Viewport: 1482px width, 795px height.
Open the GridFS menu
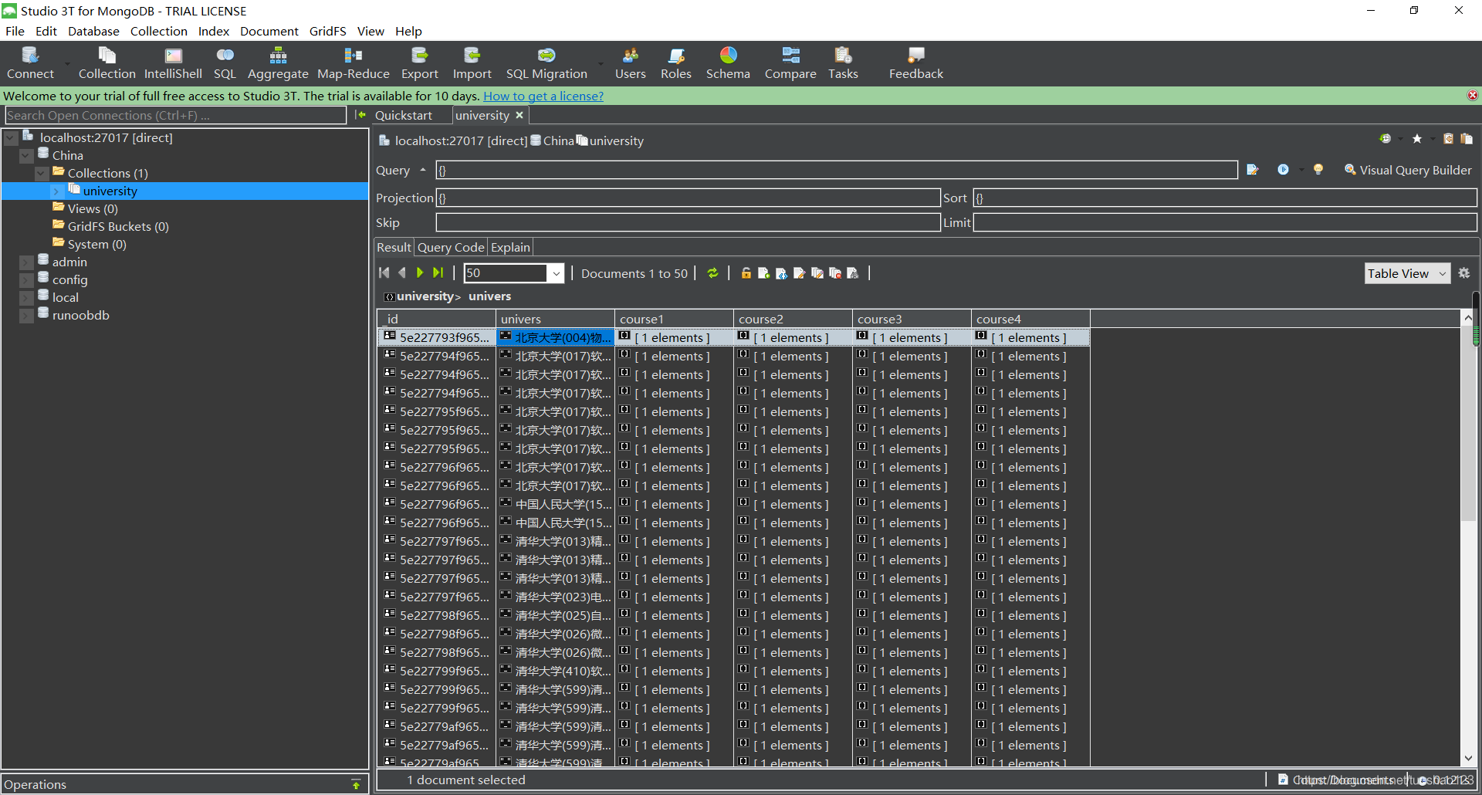point(327,31)
